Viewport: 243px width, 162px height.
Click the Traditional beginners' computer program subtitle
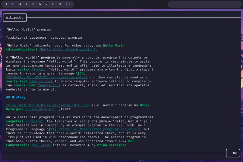pos(44,37)
